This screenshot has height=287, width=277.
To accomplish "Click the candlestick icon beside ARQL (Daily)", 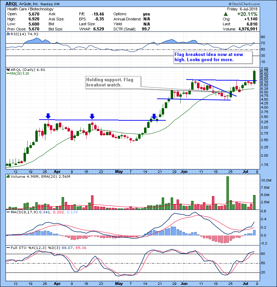I will [8, 70].
